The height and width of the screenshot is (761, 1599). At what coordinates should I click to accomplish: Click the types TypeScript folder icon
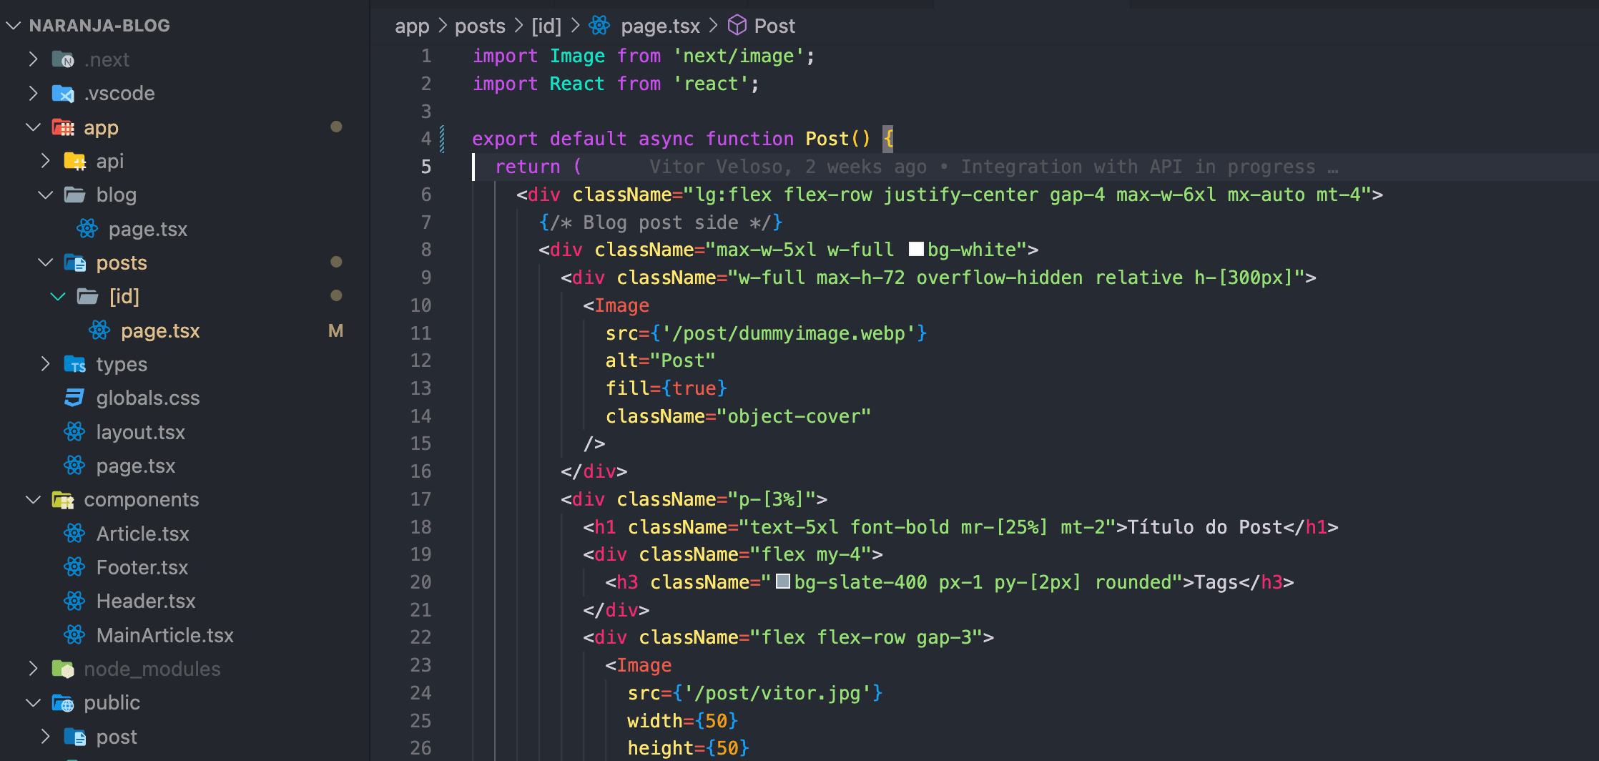[x=75, y=365]
